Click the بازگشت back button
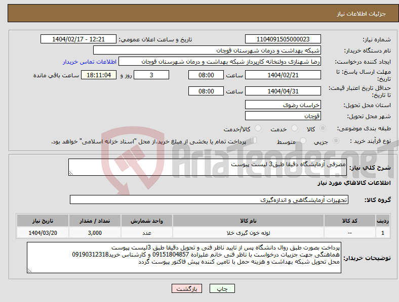The height and width of the screenshot is (302, 399). [187, 288]
